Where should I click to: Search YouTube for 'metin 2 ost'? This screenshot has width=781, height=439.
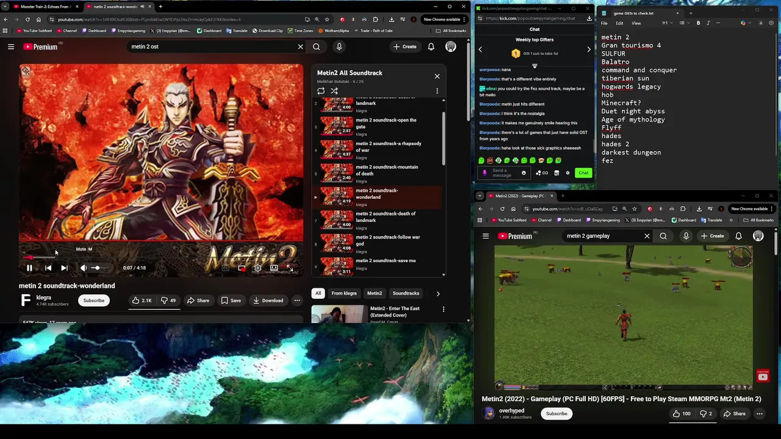pos(316,46)
